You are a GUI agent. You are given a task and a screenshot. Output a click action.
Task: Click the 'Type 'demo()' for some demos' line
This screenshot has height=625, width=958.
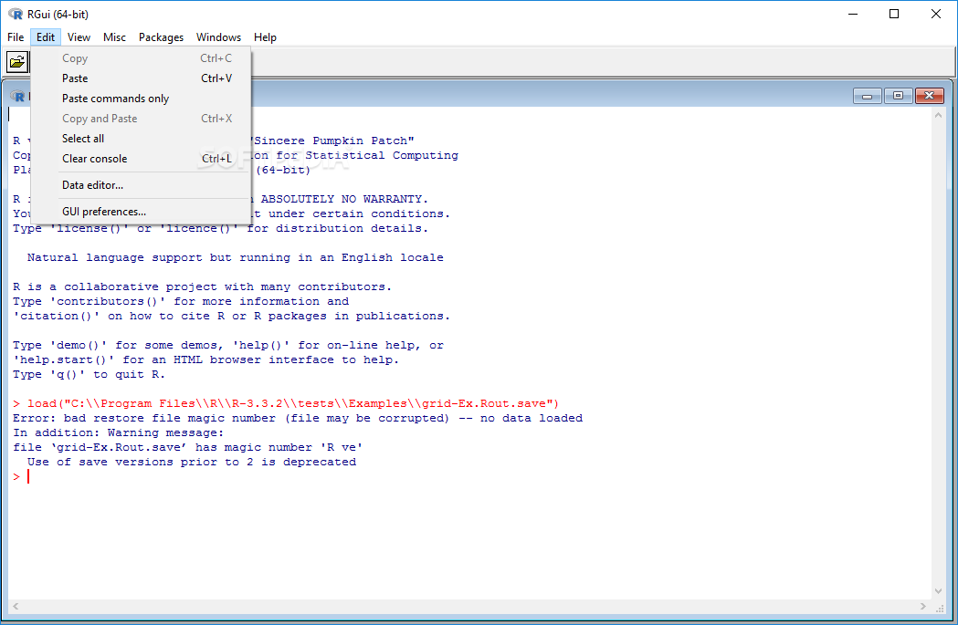coord(228,346)
